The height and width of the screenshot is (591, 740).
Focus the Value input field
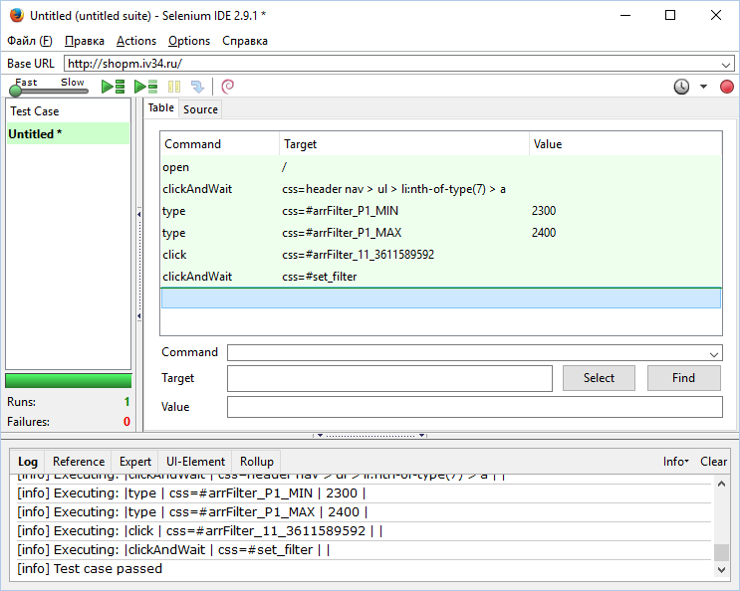[475, 407]
